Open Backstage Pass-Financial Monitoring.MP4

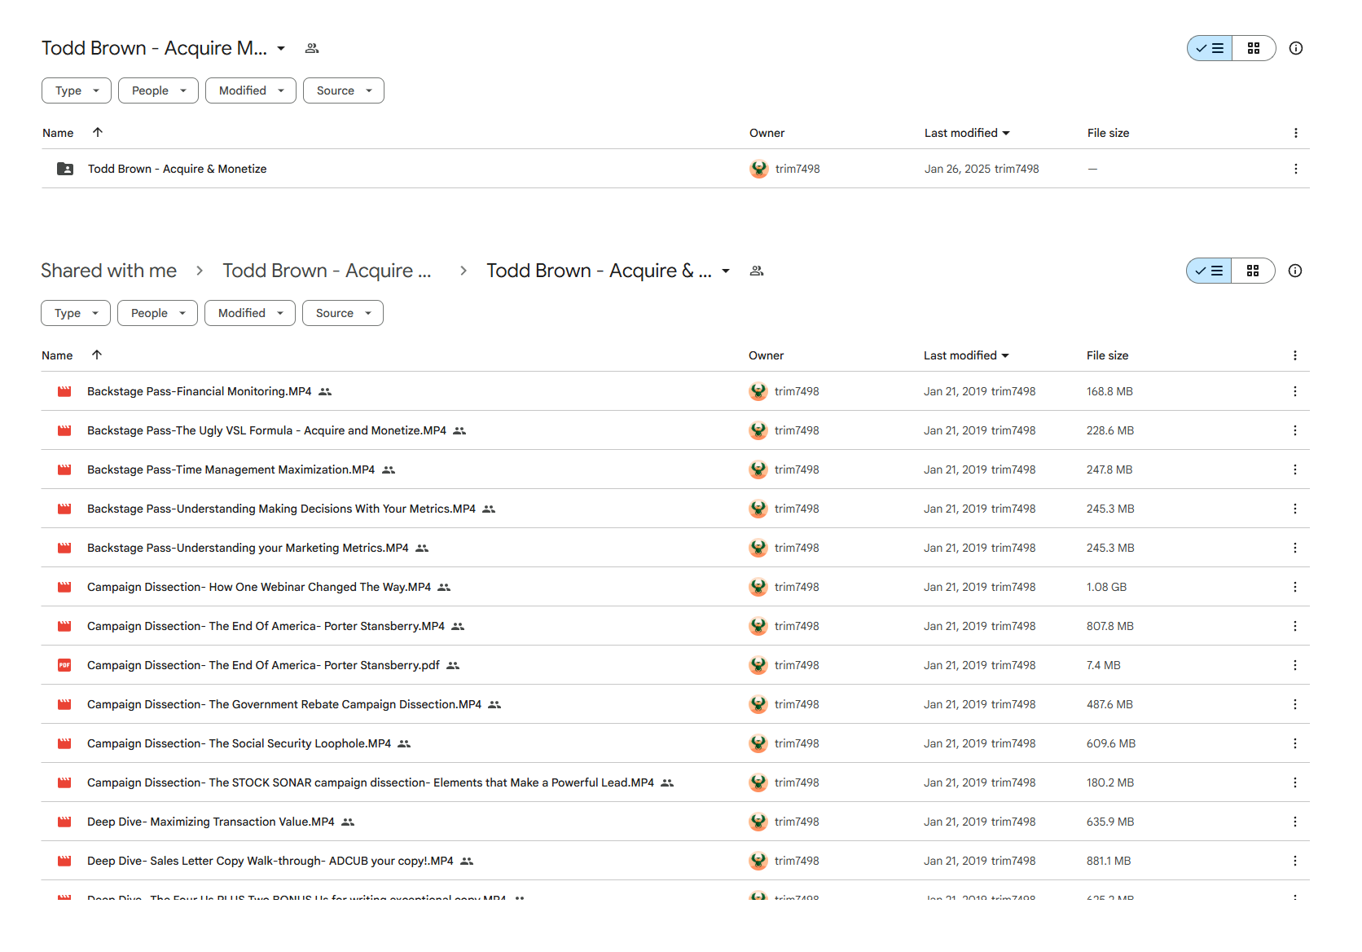pos(200,391)
